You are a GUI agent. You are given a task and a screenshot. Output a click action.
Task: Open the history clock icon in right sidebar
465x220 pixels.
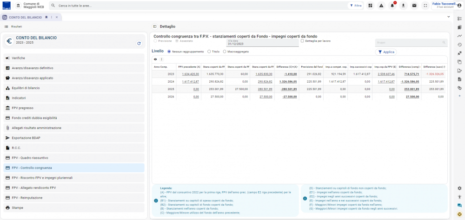(460, 45)
